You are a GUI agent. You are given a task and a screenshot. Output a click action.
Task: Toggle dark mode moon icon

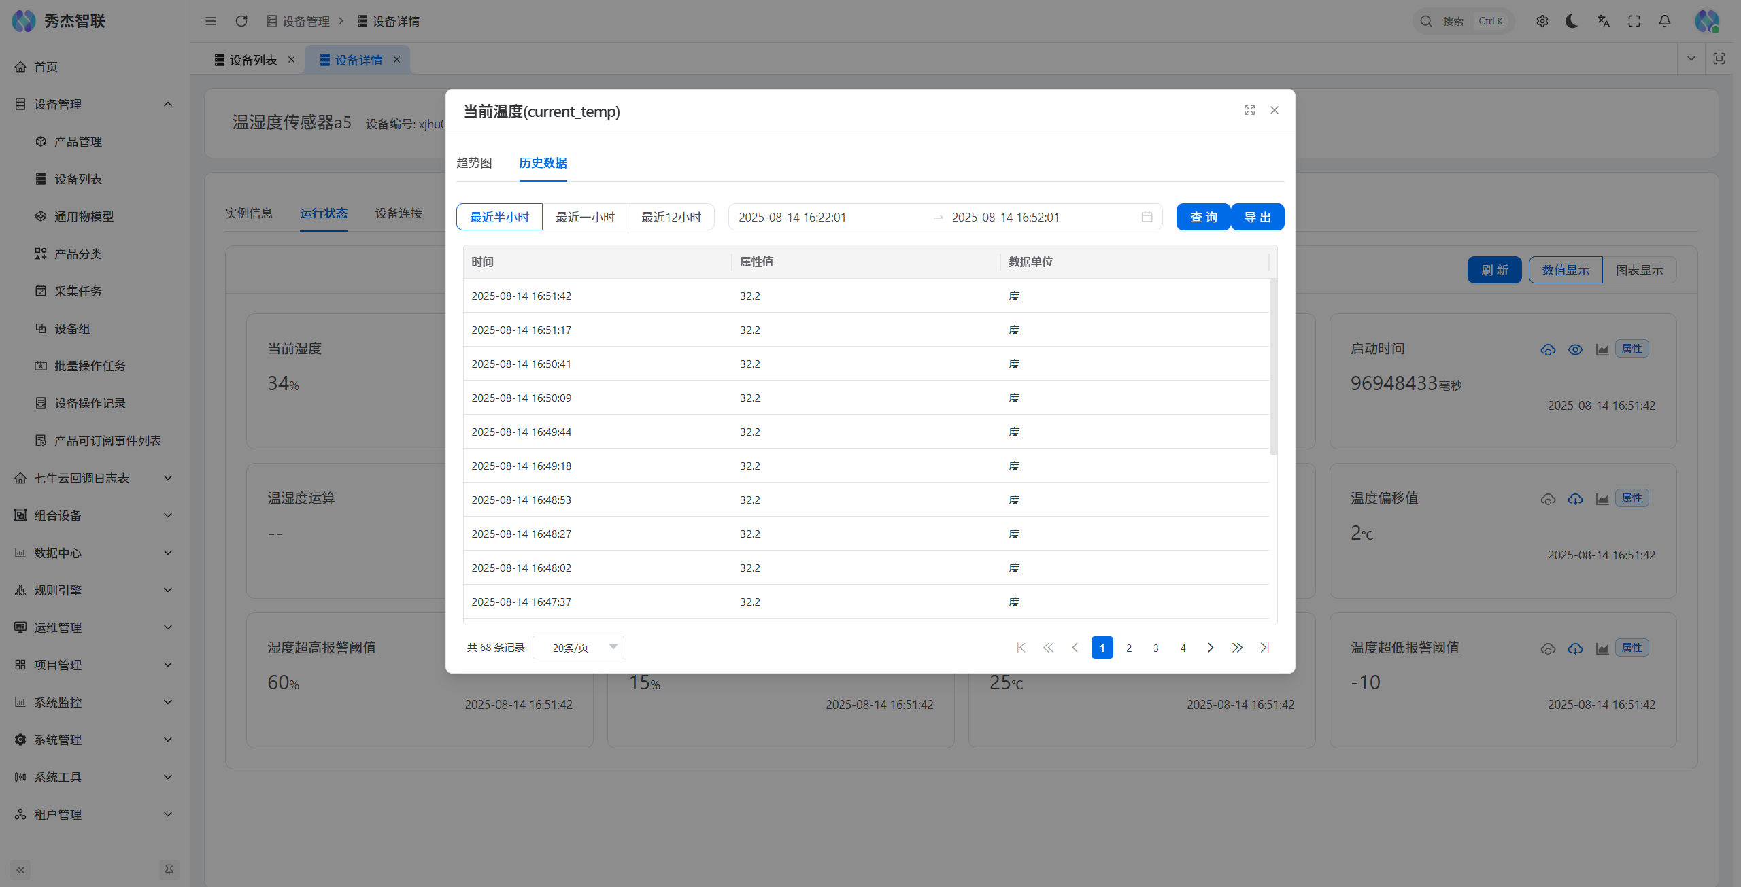tap(1572, 21)
